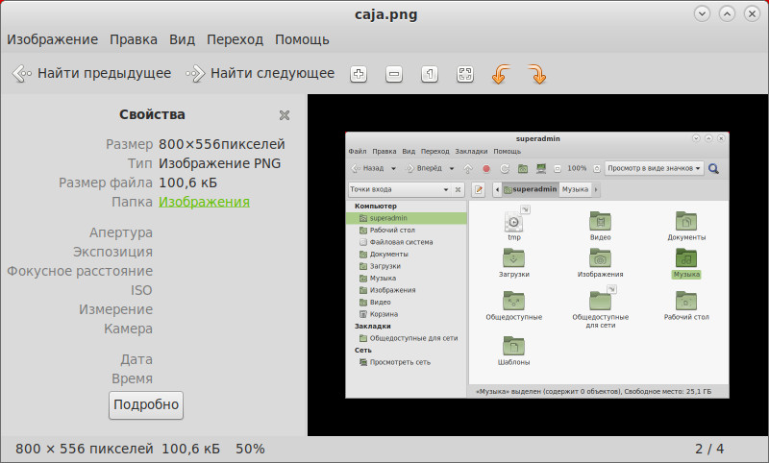
Task: Click the Дата label
Action: coord(136,359)
